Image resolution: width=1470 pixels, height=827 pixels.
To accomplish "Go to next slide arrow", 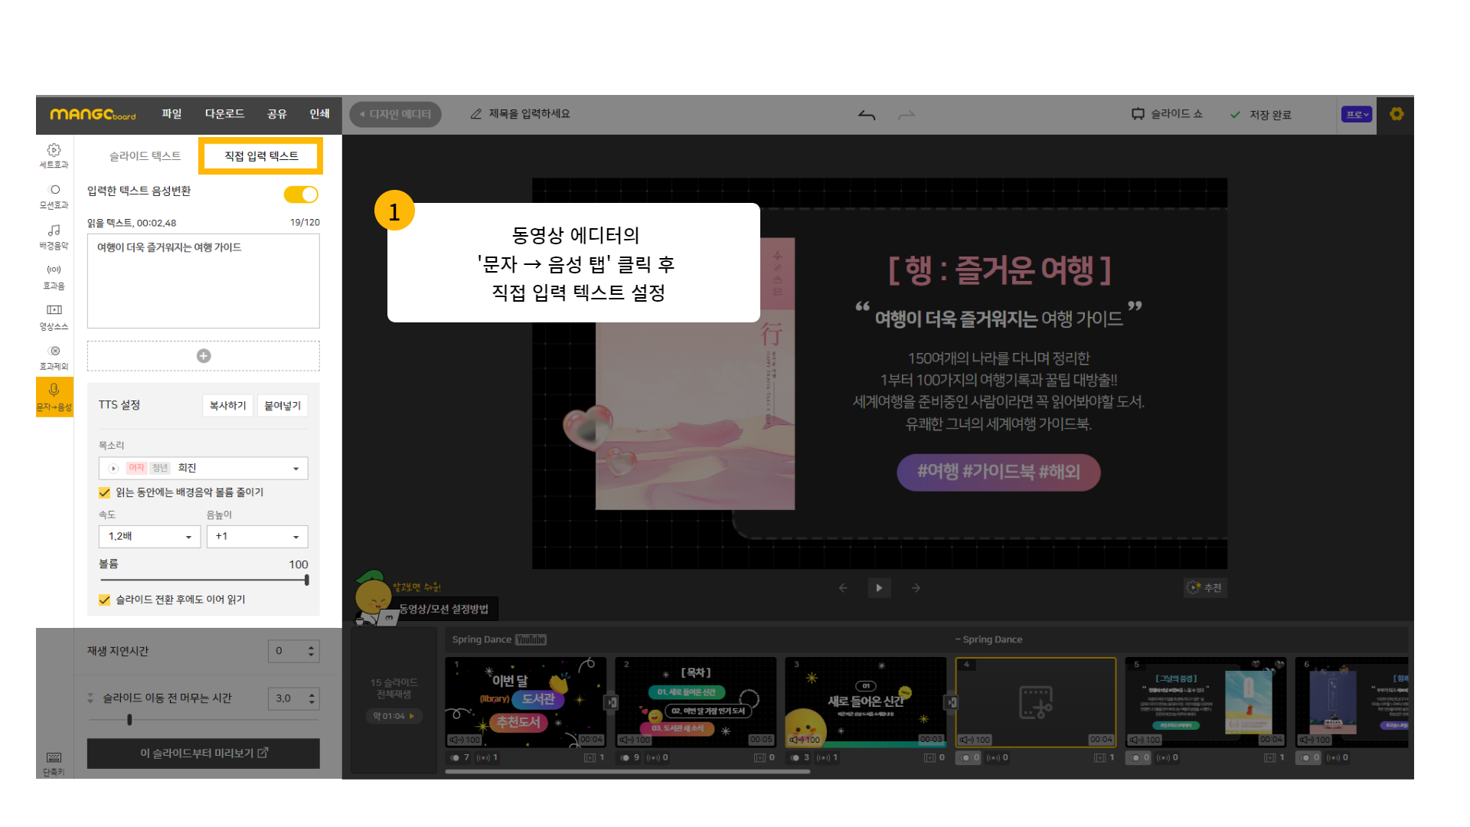I will coord(916,588).
